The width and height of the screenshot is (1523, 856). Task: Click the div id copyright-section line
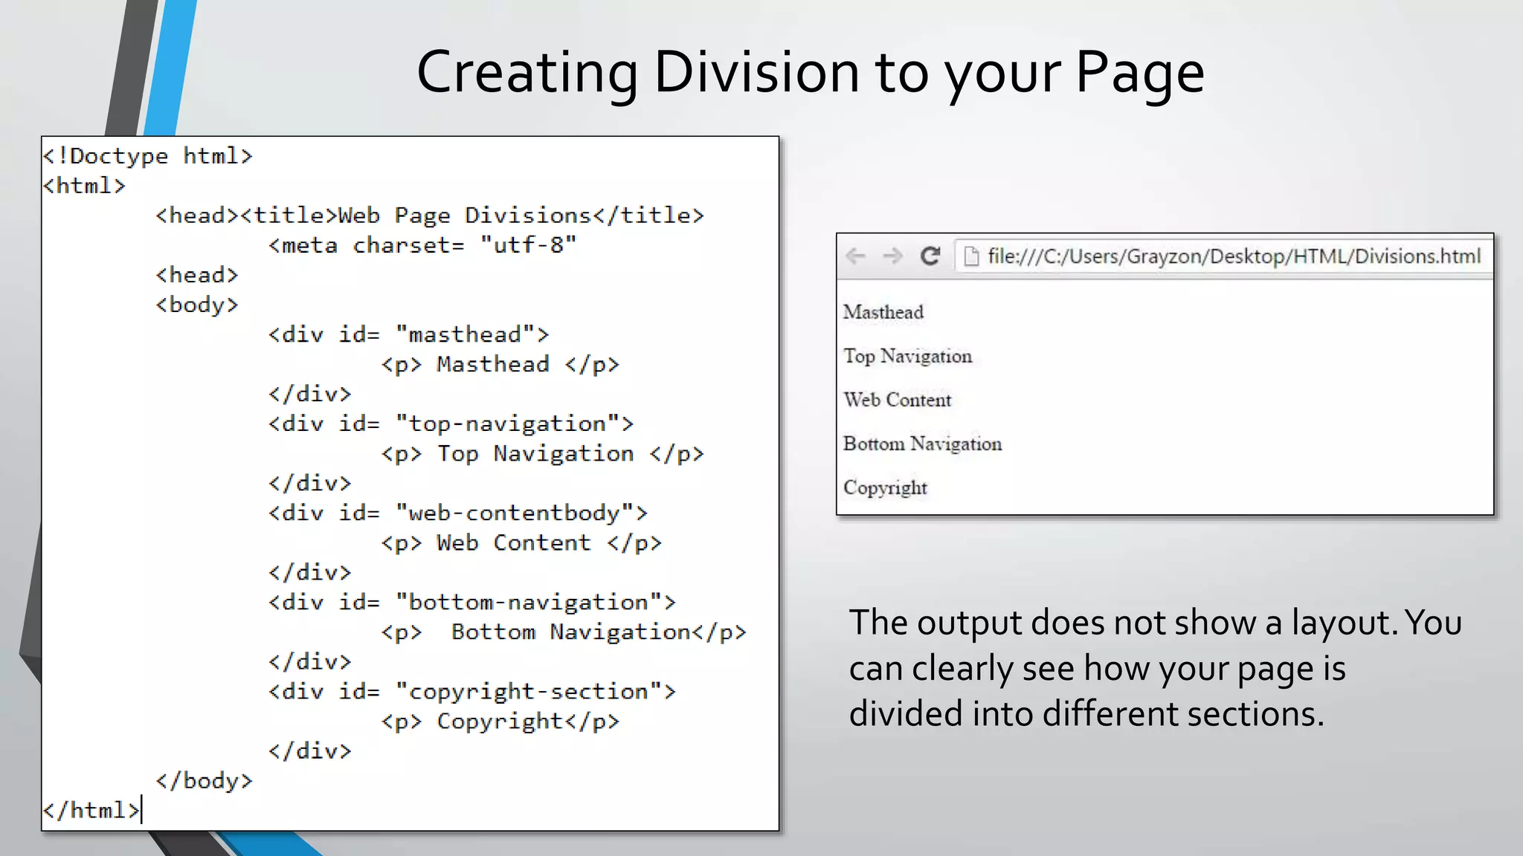point(471,692)
